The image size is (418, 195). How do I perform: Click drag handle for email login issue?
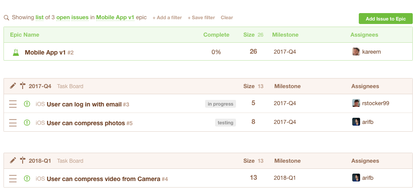tap(13, 104)
